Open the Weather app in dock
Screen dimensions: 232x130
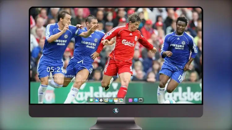(x=97, y=100)
